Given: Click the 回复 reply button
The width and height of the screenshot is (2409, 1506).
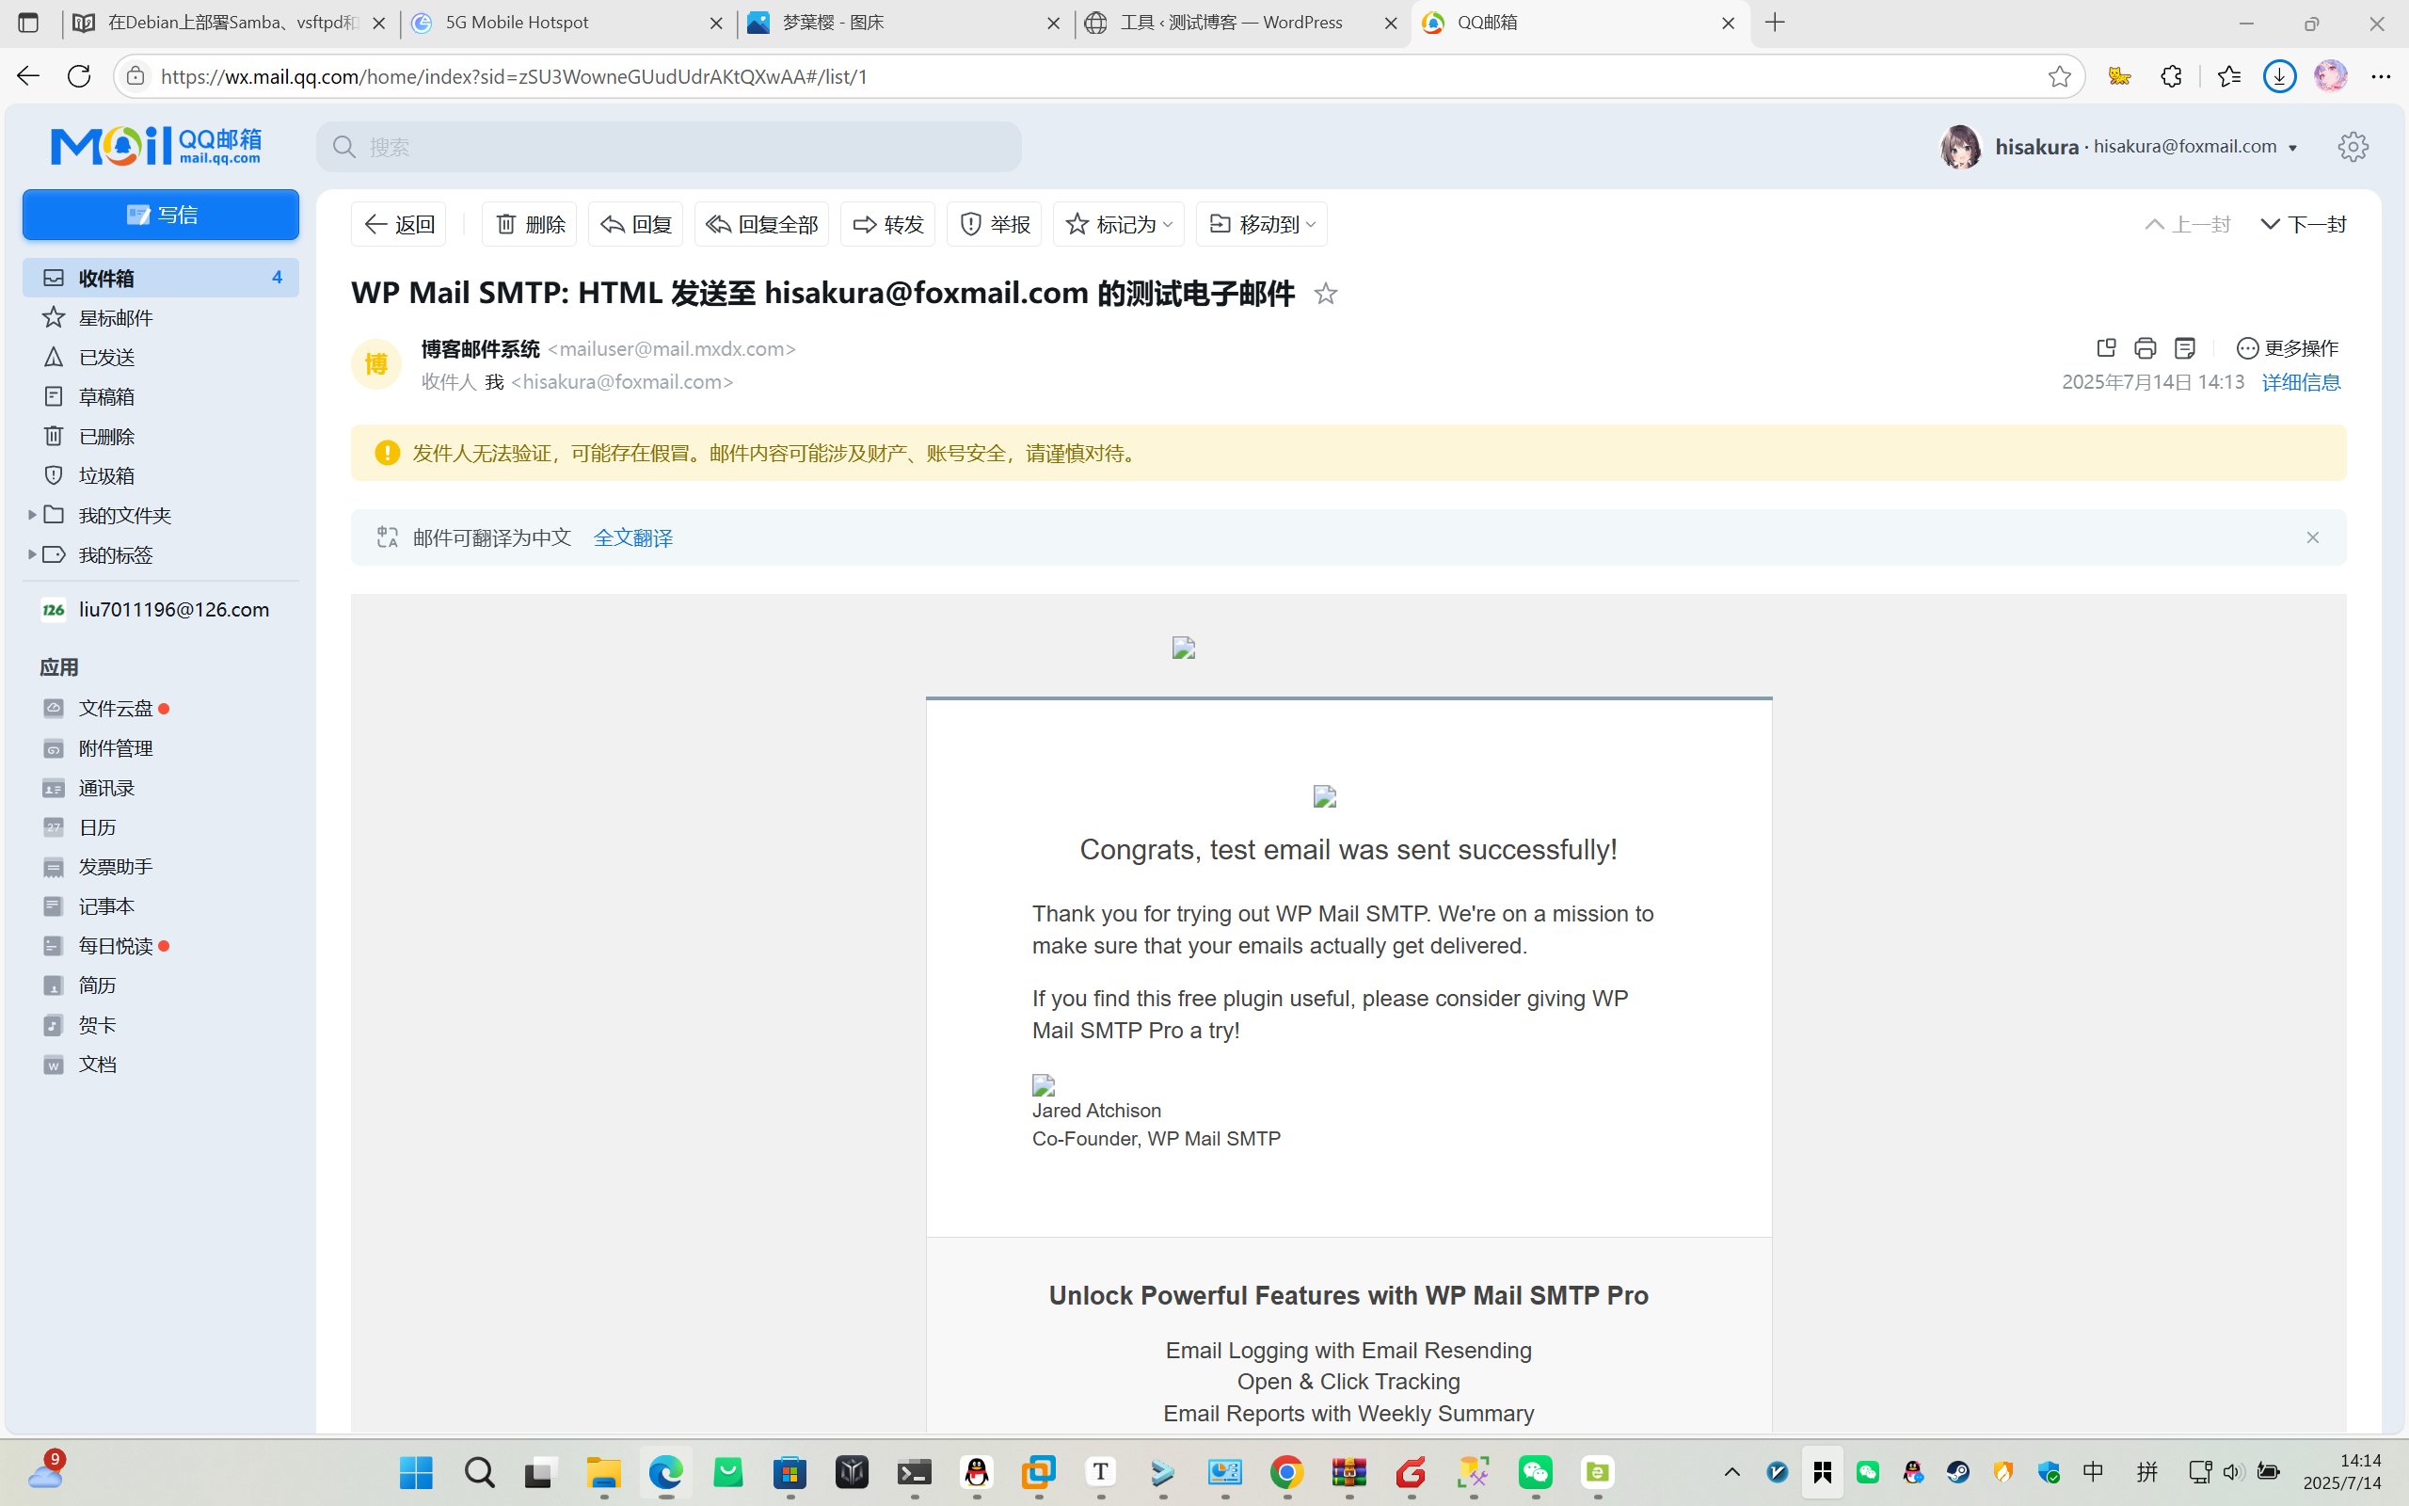Looking at the screenshot, I should coord(635,224).
